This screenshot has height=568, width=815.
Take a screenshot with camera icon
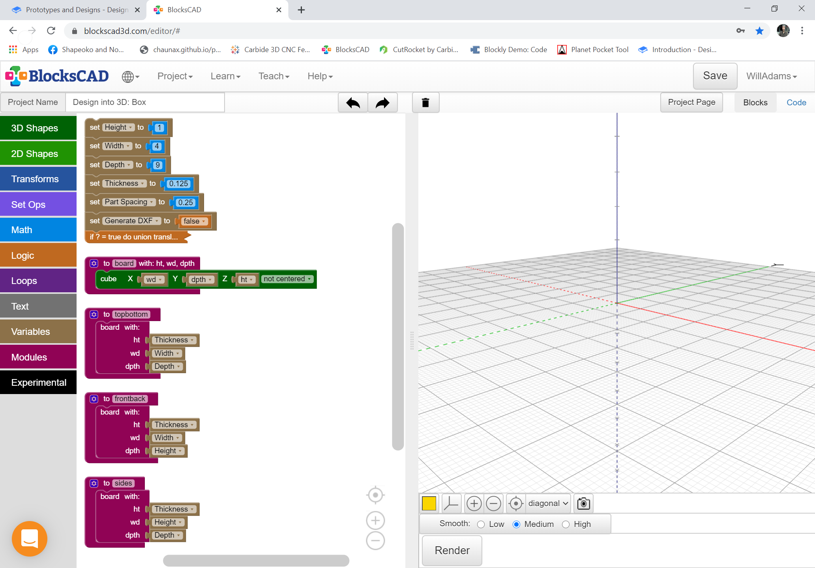(583, 503)
